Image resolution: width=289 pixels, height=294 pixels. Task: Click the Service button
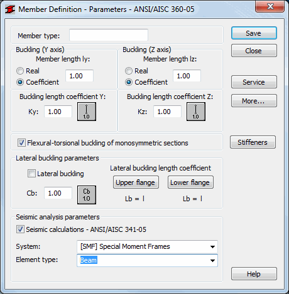254,82
